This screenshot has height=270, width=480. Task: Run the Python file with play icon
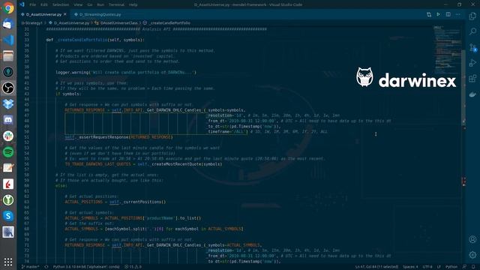coord(438,14)
